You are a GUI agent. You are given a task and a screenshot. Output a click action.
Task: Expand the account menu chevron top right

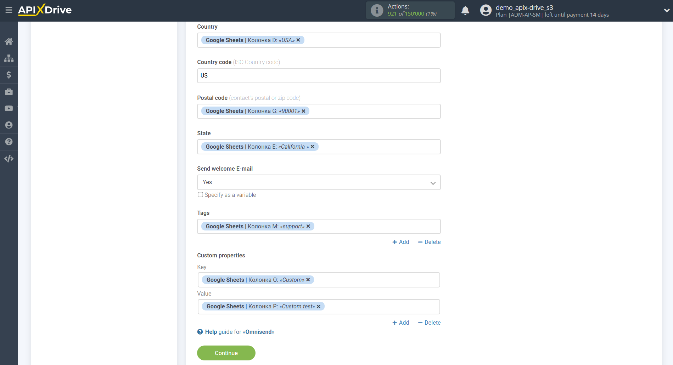666,10
